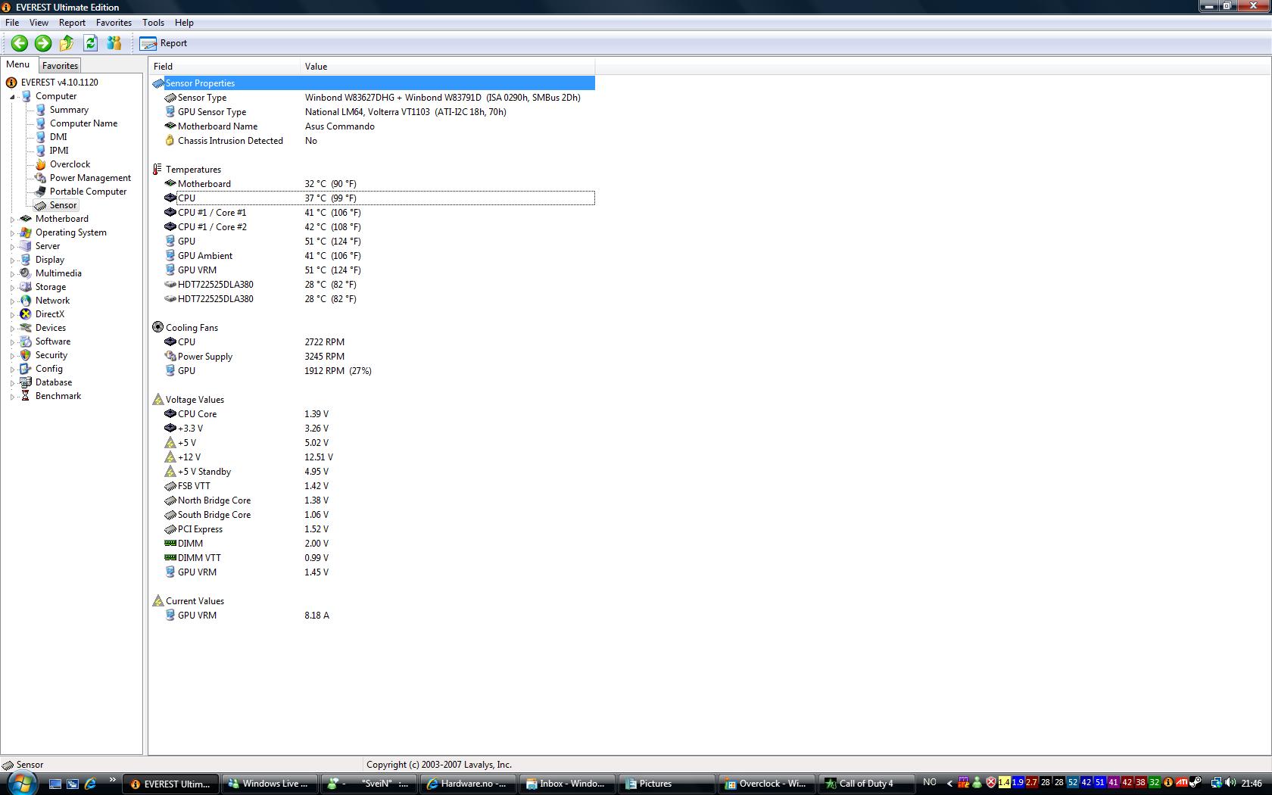1272x795 pixels.
Task: Select the Sensor tree item
Action: pyautogui.click(x=63, y=205)
